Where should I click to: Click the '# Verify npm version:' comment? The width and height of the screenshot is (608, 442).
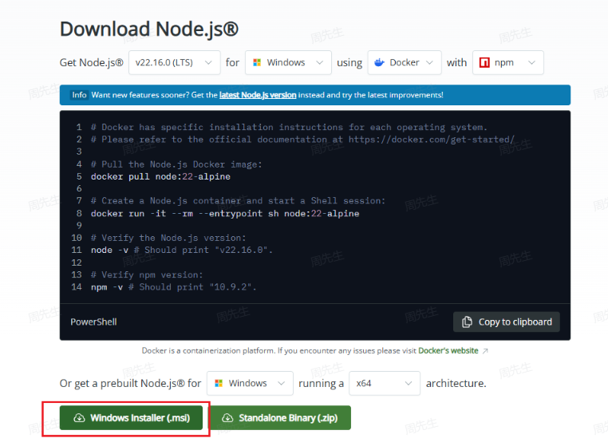[x=147, y=274]
